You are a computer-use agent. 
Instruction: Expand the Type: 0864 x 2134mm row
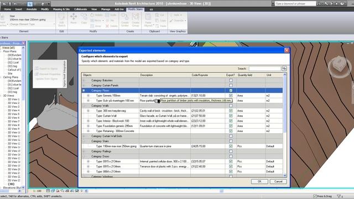point(88,171)
